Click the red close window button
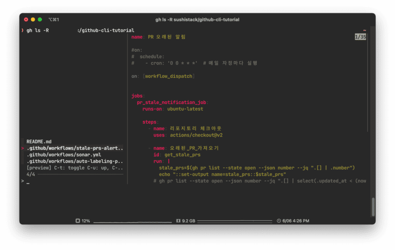 pyautogui.click(x=26, y=20)
